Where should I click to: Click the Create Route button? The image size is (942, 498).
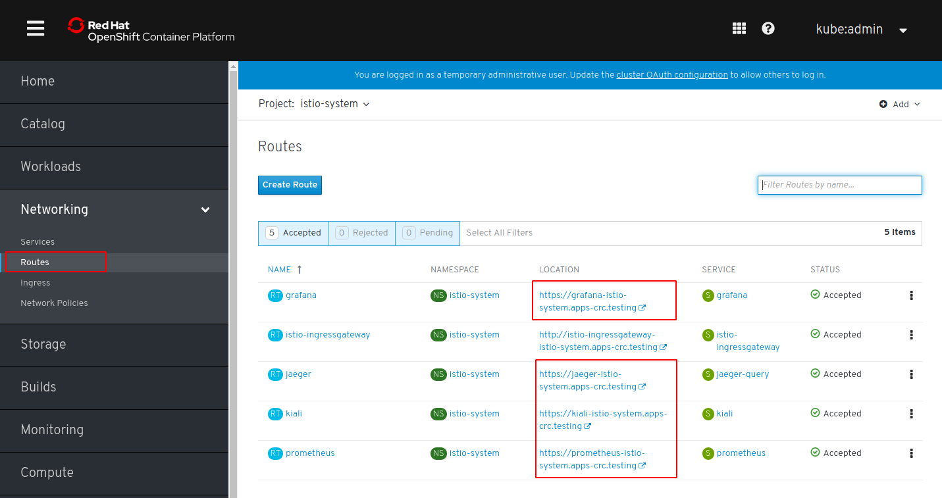coord(290,185)
